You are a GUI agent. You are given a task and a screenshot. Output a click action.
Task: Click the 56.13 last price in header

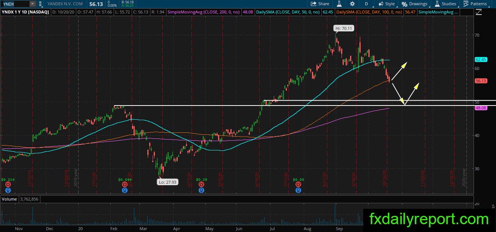[x=96, y=4]
